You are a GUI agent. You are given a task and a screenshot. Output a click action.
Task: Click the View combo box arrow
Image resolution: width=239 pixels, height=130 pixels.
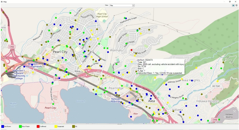point(133,5)
